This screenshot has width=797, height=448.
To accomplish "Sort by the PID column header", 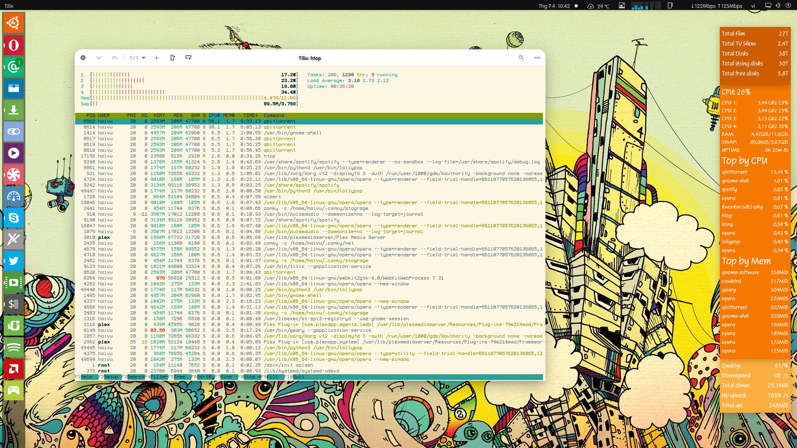I will point(90,115).
